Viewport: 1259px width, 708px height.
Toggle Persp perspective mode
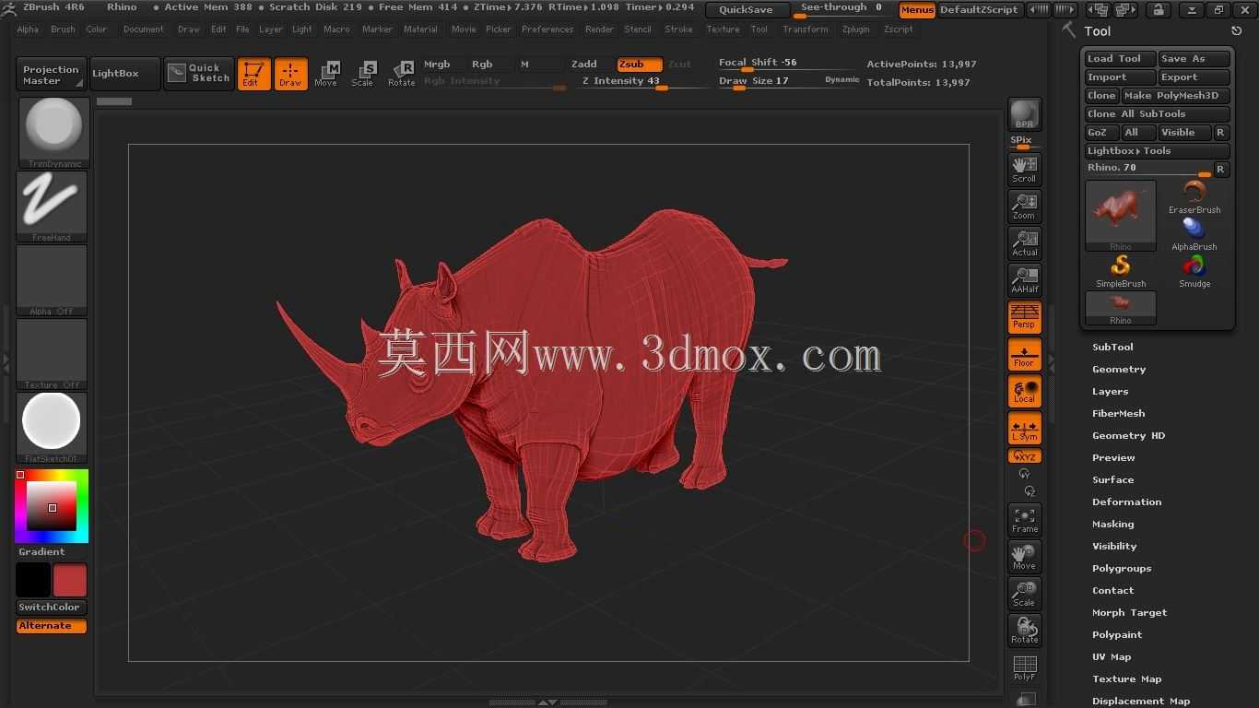pyautogui.click(x=1025, y=316)
